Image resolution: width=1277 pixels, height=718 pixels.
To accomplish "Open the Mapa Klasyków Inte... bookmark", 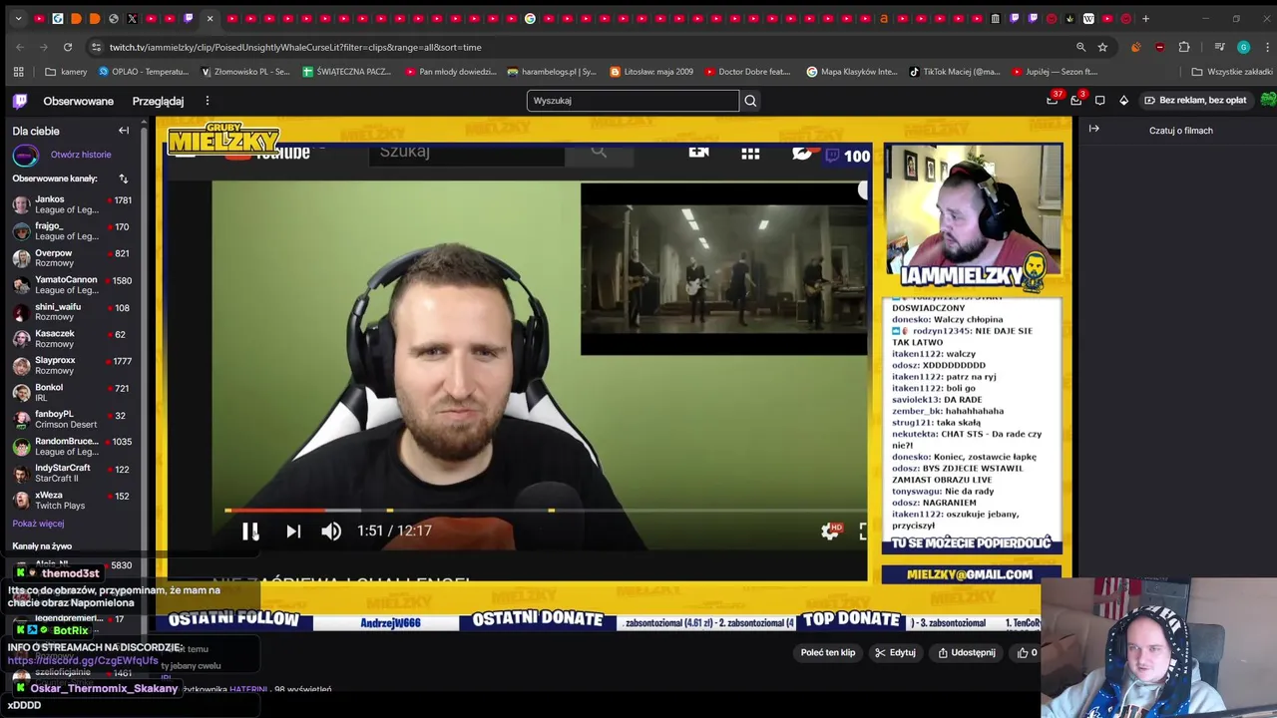I will click(x=852, y=72).
